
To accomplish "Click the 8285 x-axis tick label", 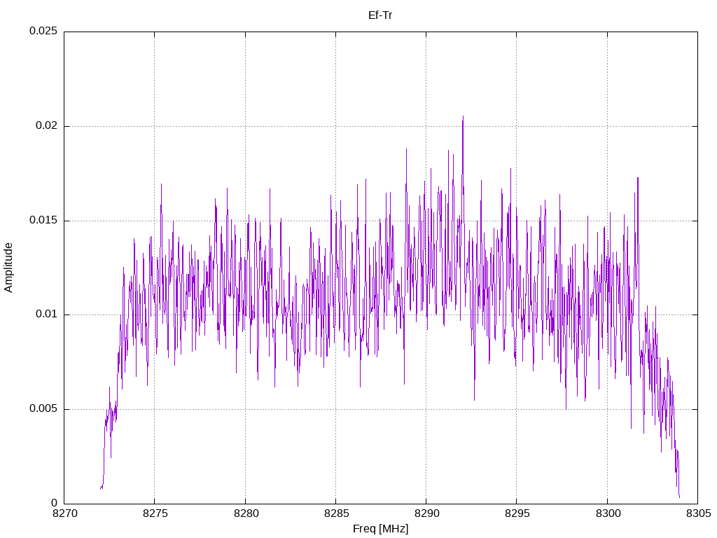I will point(337,513).
